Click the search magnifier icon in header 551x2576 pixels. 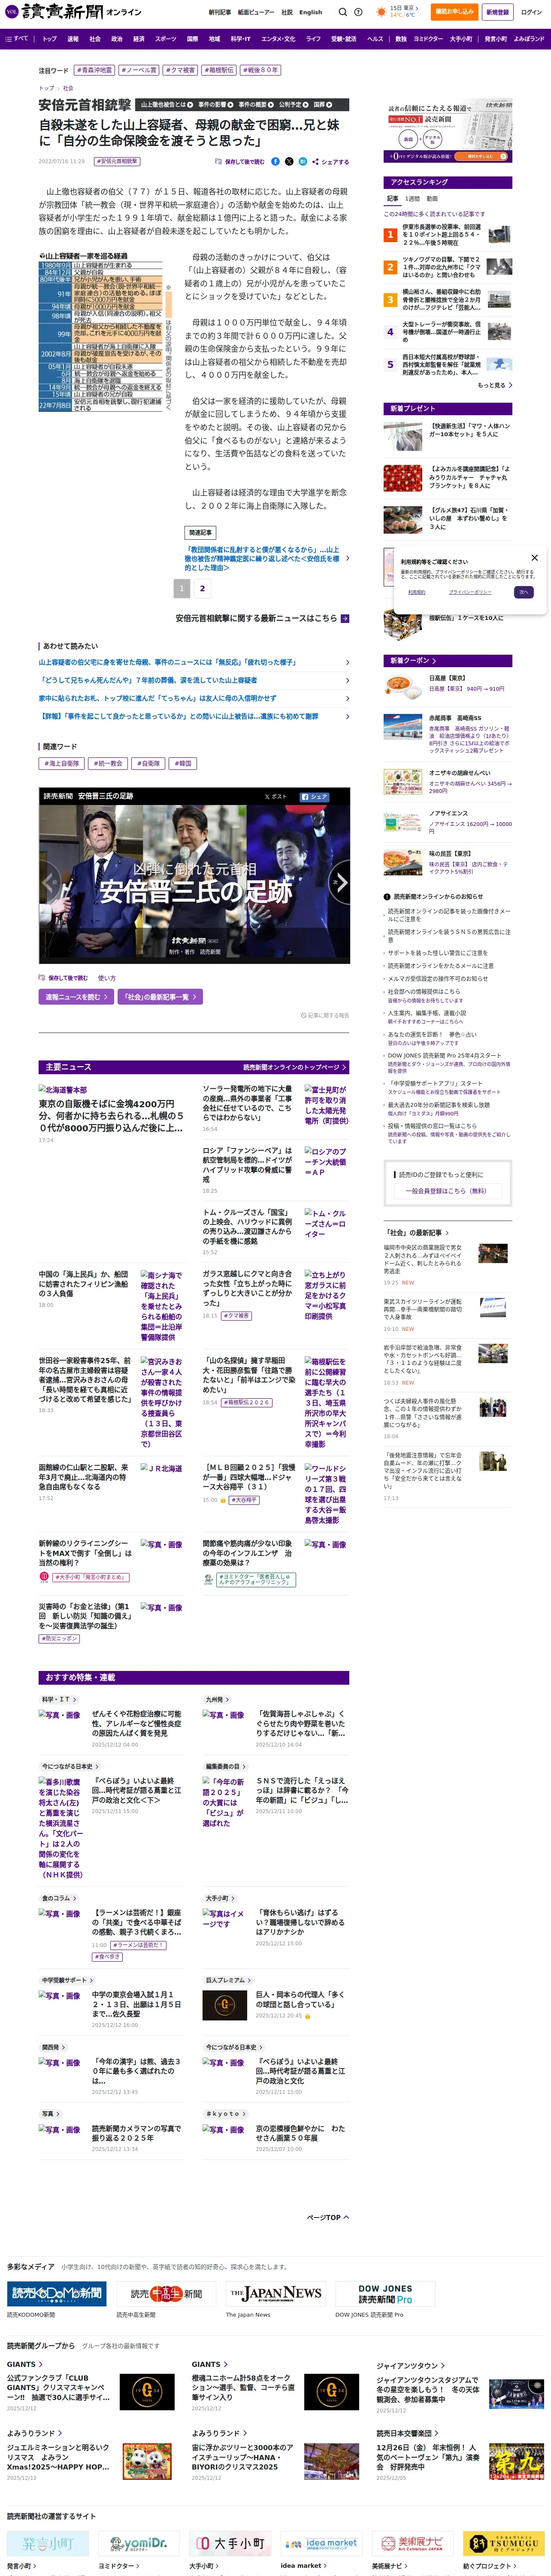pos(342,12)
